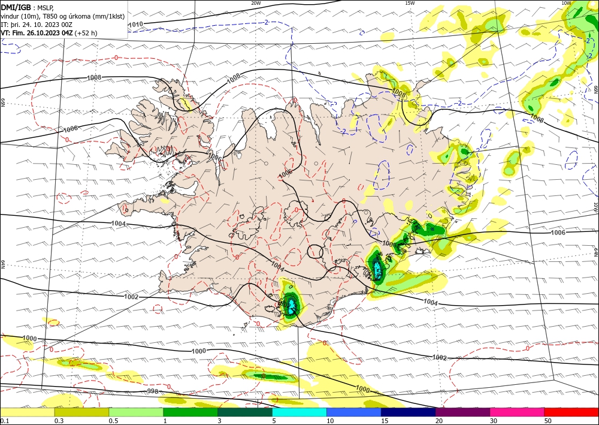This screenshot has width=599, height=425.
Task: Click the '998' isobar label
Action: point(152,391)
